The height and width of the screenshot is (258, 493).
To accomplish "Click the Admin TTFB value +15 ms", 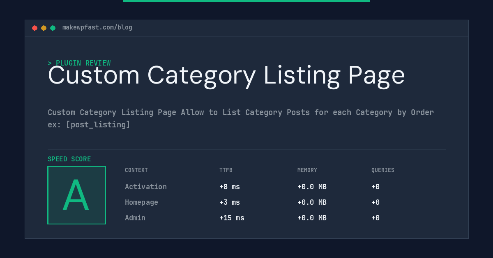I will click(x=232, y=218).
